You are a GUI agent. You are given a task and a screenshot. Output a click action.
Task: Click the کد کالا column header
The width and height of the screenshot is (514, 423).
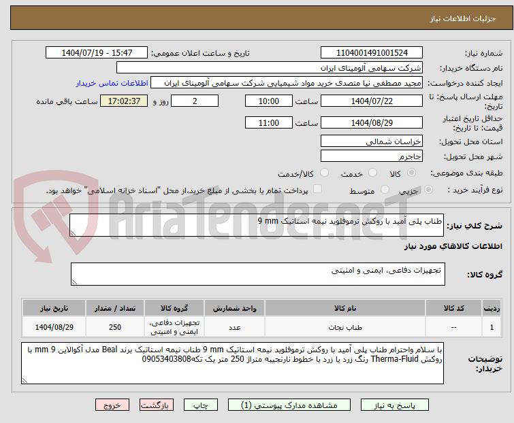point(453,308)
